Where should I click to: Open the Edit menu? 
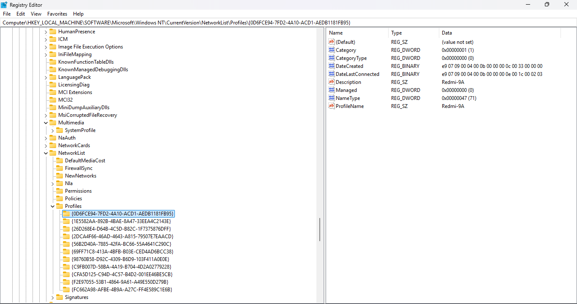pos(21,14)
